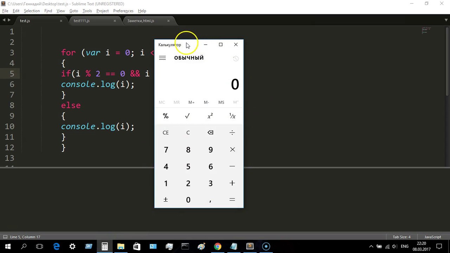This screenshot has height=253, width=450.
Task: Click the square root key
Action: [x=188, y=116]
